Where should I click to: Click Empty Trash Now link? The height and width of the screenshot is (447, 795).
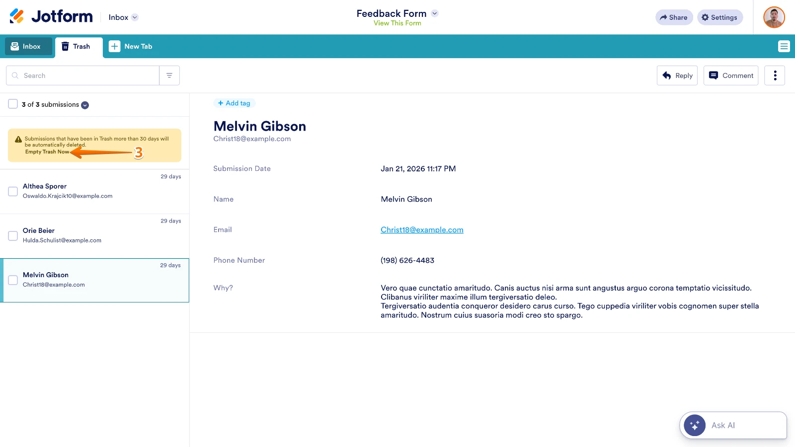click(x=47, y=152)
